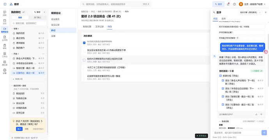Select 视频会议 in the left rail

coord(5,30)
